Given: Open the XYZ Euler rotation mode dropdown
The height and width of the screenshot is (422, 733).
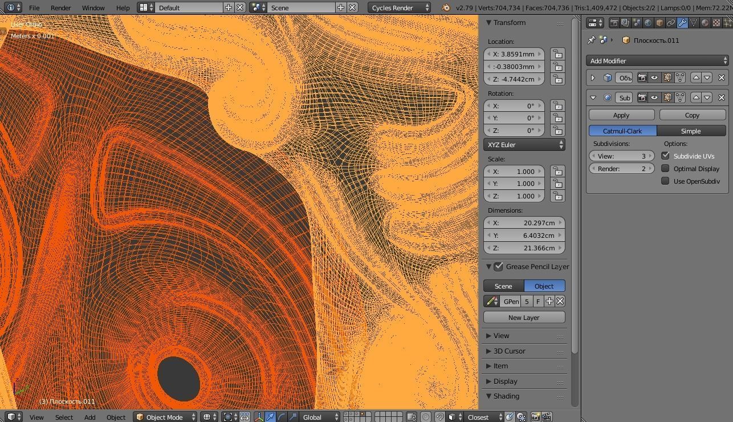Looking at the screenshot, I should (x=524, y=145).
